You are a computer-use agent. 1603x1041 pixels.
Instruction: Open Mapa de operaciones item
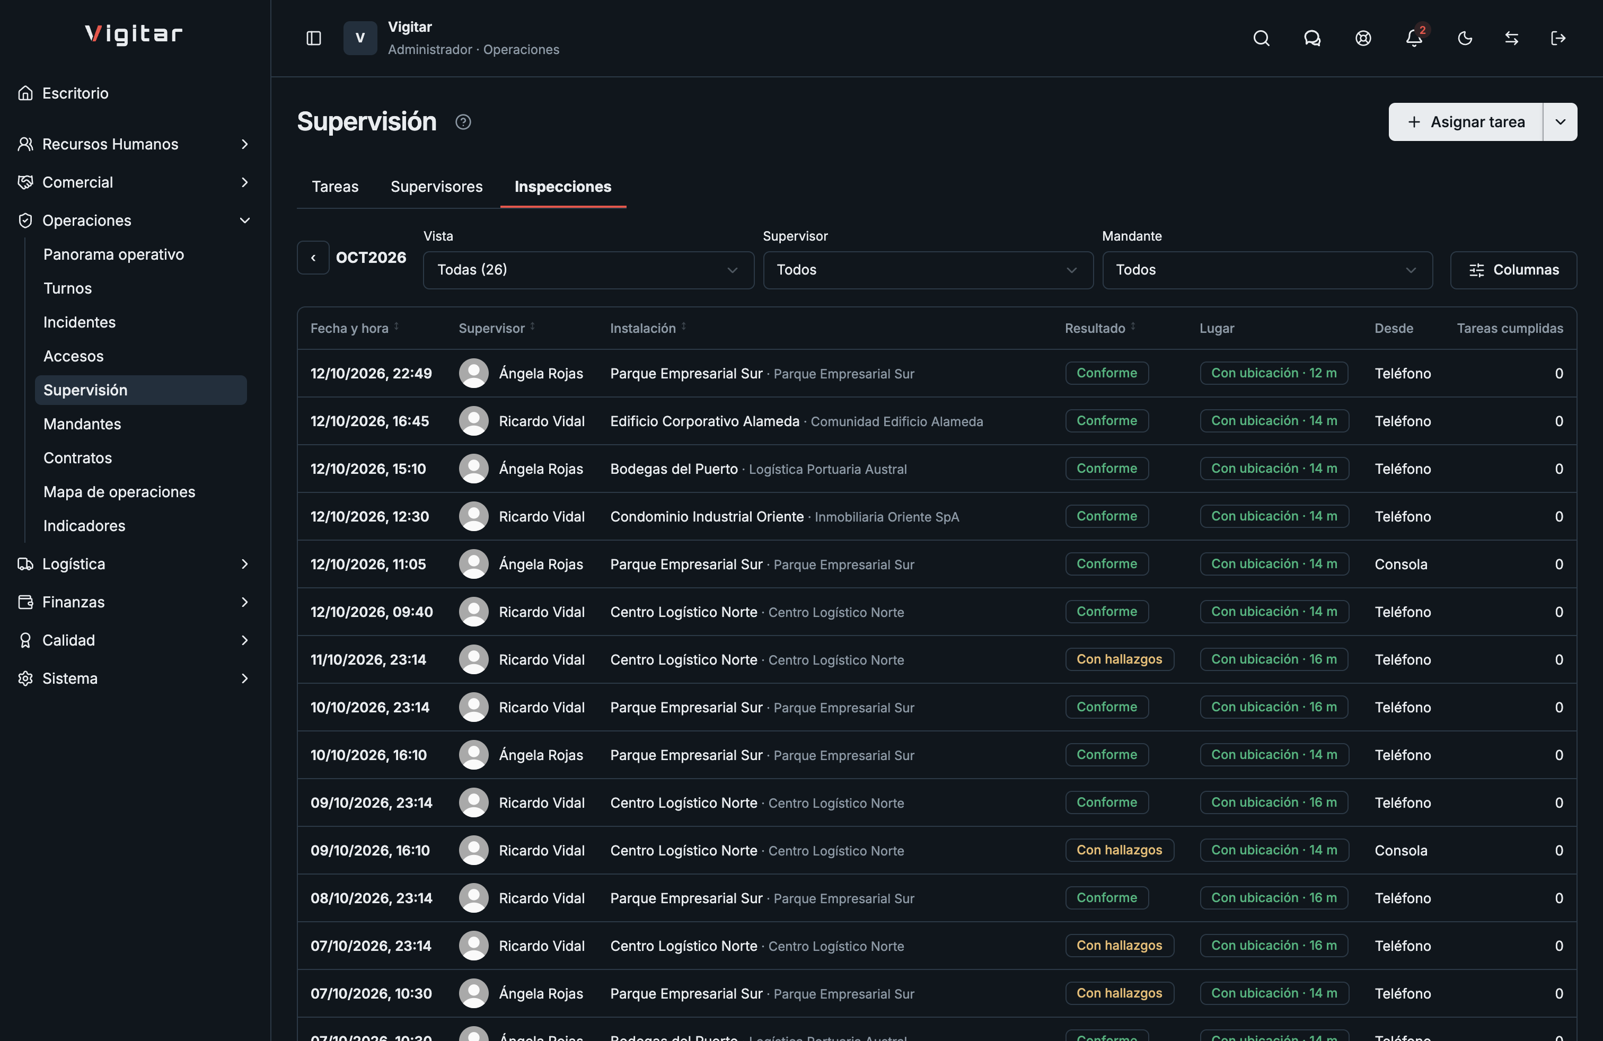(142, 491)
